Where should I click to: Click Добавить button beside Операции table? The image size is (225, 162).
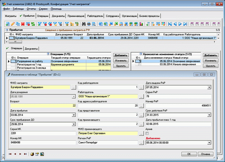click(x=121, y=55)
